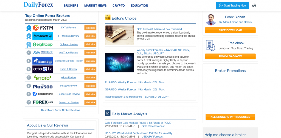The height and width of the screenshot is (138, 281).
Task: Click the DOWNLOAD NOW button
Action: (x=230, y=56)
